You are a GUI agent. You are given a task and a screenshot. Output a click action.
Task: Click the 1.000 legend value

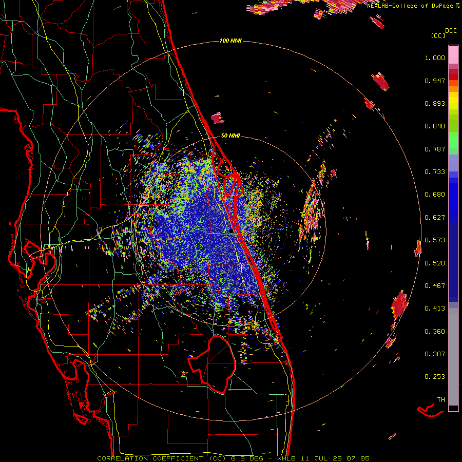click(435, 57)
